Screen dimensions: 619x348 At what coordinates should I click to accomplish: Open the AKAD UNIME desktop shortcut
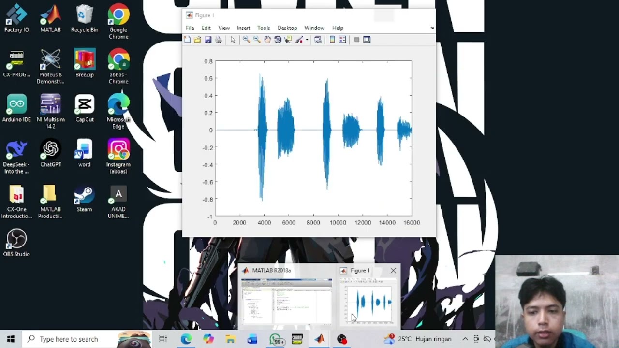[x=118, y=202]
